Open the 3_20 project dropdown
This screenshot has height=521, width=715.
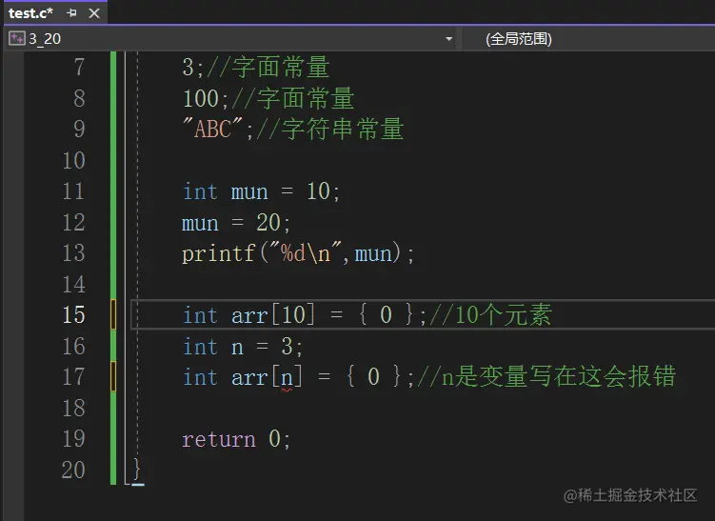point(448,39)
